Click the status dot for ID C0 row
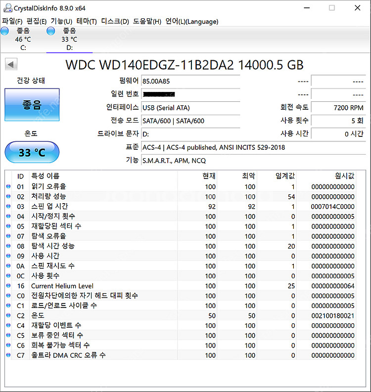This screenshot has width=371, height=392. coord(8,296)
